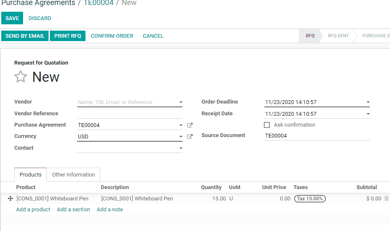The width and height of the screenshot is (390, 231).
Task: Expand the Contact dropdown
Action: pos(181,148)
